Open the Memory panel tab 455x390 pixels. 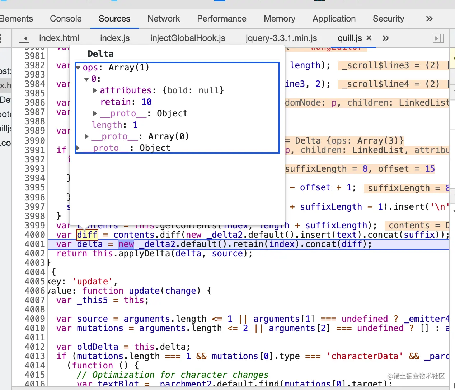tap(280, 19)
